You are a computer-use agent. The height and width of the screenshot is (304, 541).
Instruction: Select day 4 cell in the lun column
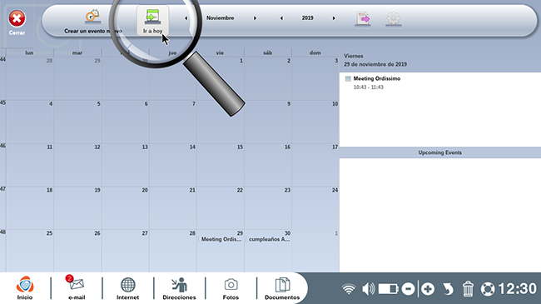click(30, 122)
